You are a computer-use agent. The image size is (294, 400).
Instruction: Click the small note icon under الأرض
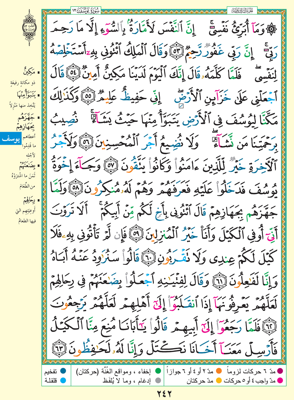[181, 106]
